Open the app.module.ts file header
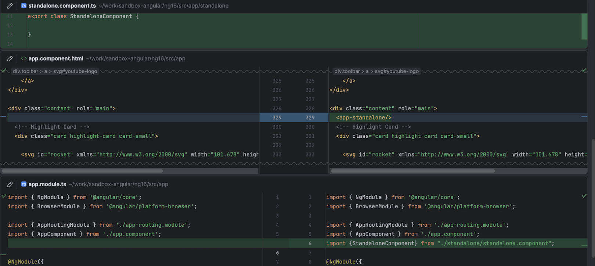The width and height of the screenshot is (595, 266). (47, 184)
